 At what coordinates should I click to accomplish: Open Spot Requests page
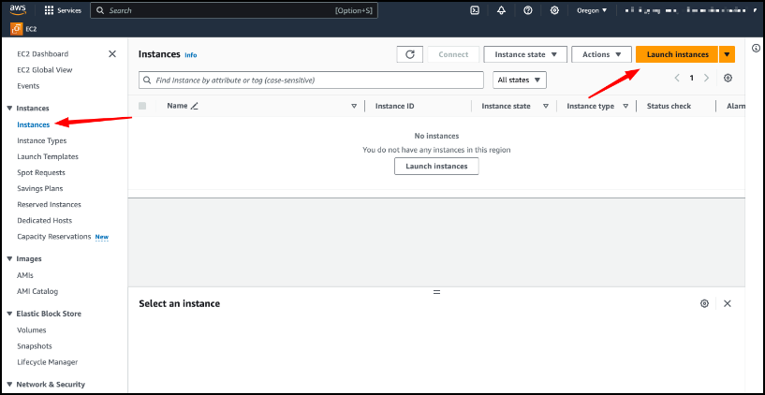41,172
